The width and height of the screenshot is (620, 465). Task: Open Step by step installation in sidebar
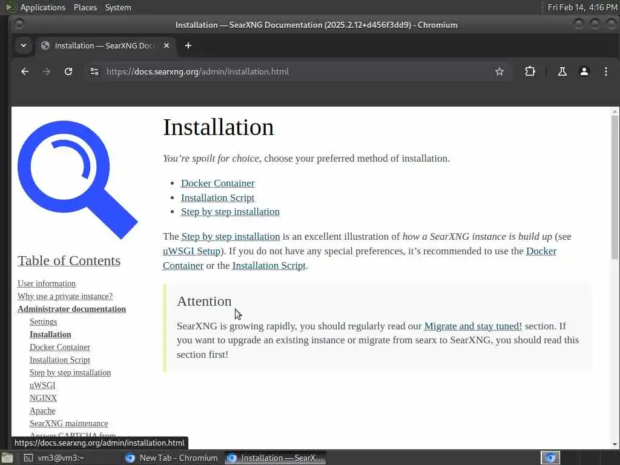point(70,372)
